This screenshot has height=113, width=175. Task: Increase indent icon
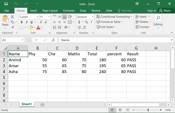60,27
